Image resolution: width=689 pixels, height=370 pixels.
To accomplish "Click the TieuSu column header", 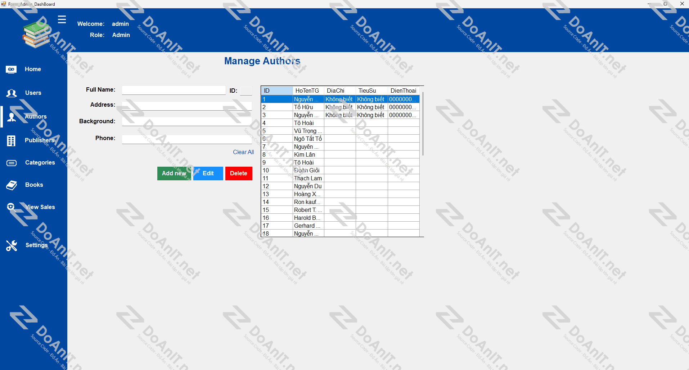I will 372,91.
